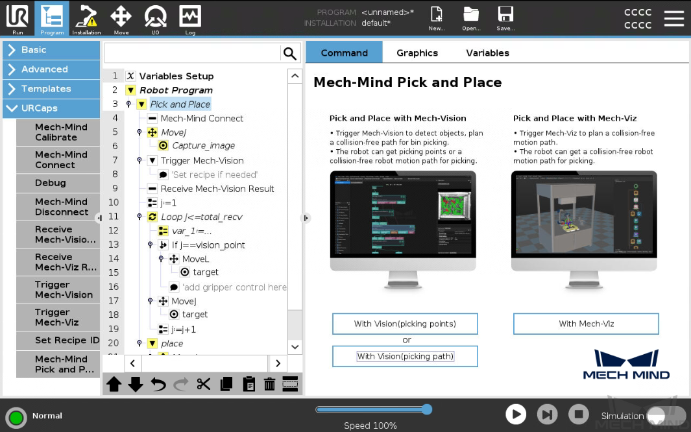Insert Trigger Mech-Viz URCap node

pos(58,317)
